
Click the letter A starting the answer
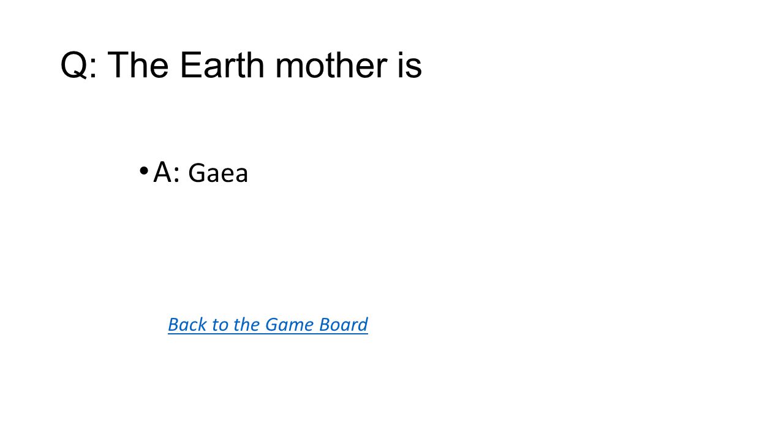162,172
